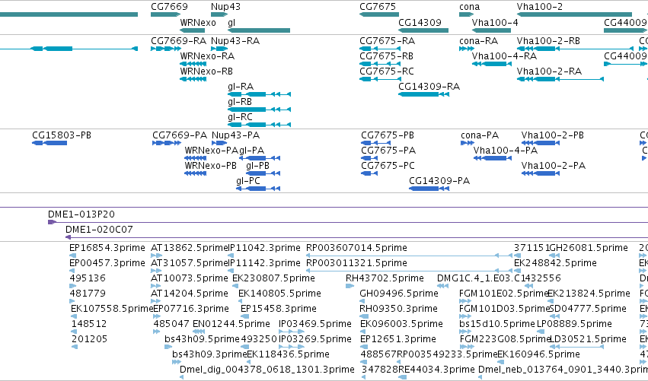Select the WRNexo-RA transcript
This screenshot has width=648, height=381.
coord(193,64)
